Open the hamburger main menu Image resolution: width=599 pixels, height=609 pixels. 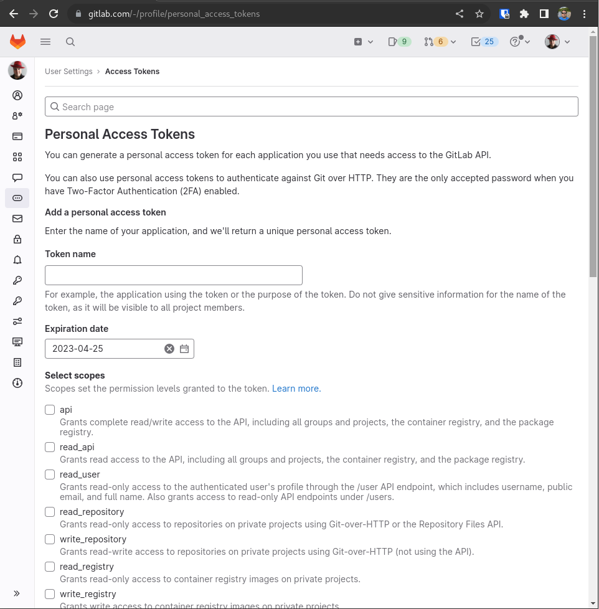[x=45, y=42]
